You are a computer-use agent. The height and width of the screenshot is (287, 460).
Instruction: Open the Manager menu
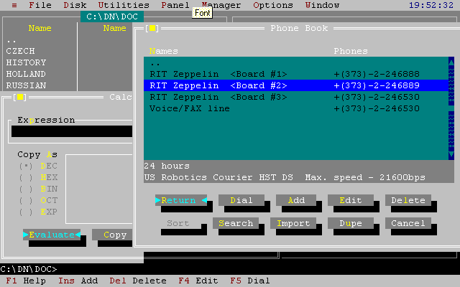221,5
